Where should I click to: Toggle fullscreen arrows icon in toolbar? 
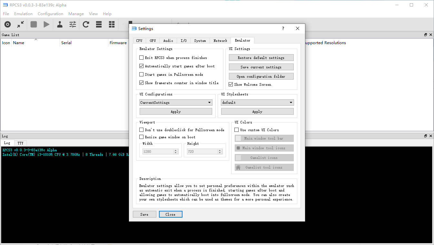coord(21,24)
